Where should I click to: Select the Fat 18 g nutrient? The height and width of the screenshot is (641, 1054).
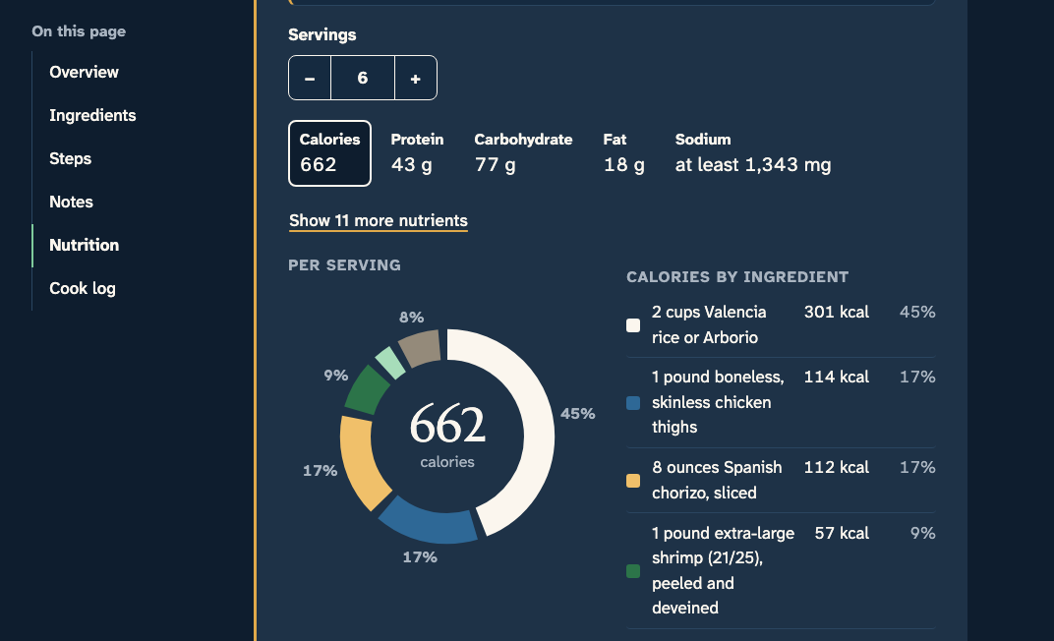[623, 153]
